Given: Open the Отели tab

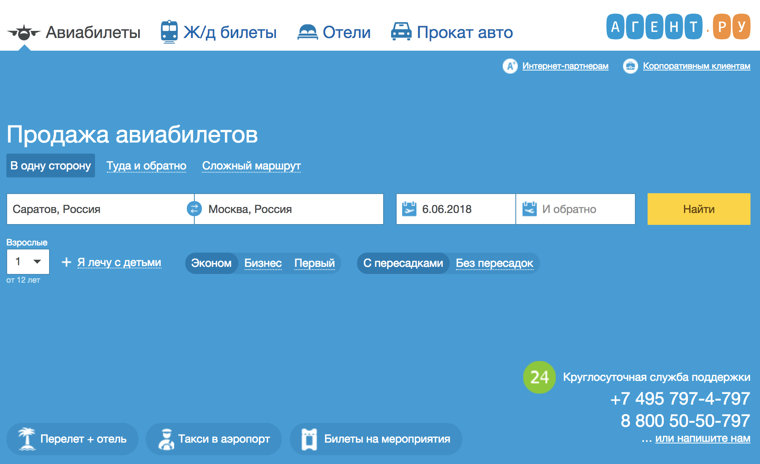Looking at the screenshot, I should [334, 32].
